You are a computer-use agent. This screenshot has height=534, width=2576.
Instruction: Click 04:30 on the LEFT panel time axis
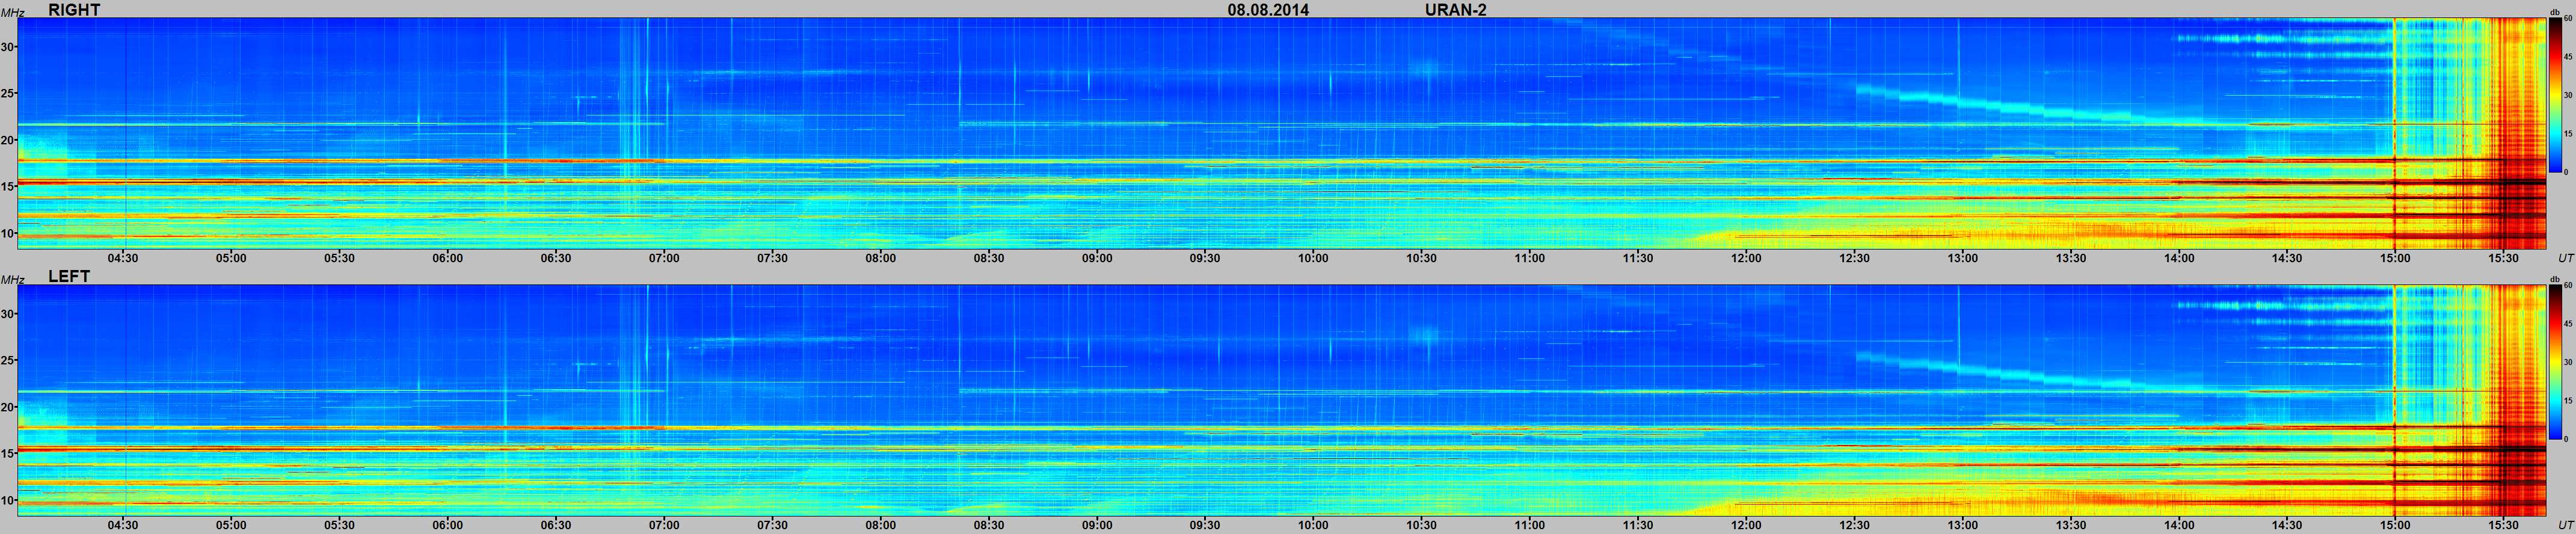[123, 525]
